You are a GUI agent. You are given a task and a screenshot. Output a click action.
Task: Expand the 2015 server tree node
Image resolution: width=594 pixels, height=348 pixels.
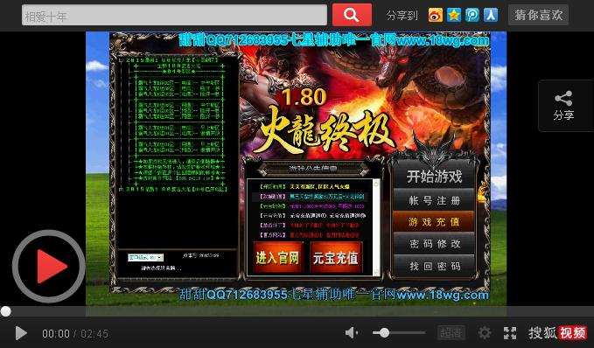[121, 189]
